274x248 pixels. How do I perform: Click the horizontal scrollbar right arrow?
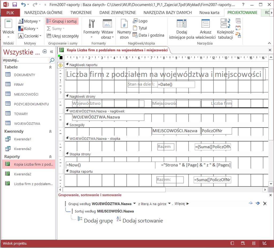pos(265,190)
